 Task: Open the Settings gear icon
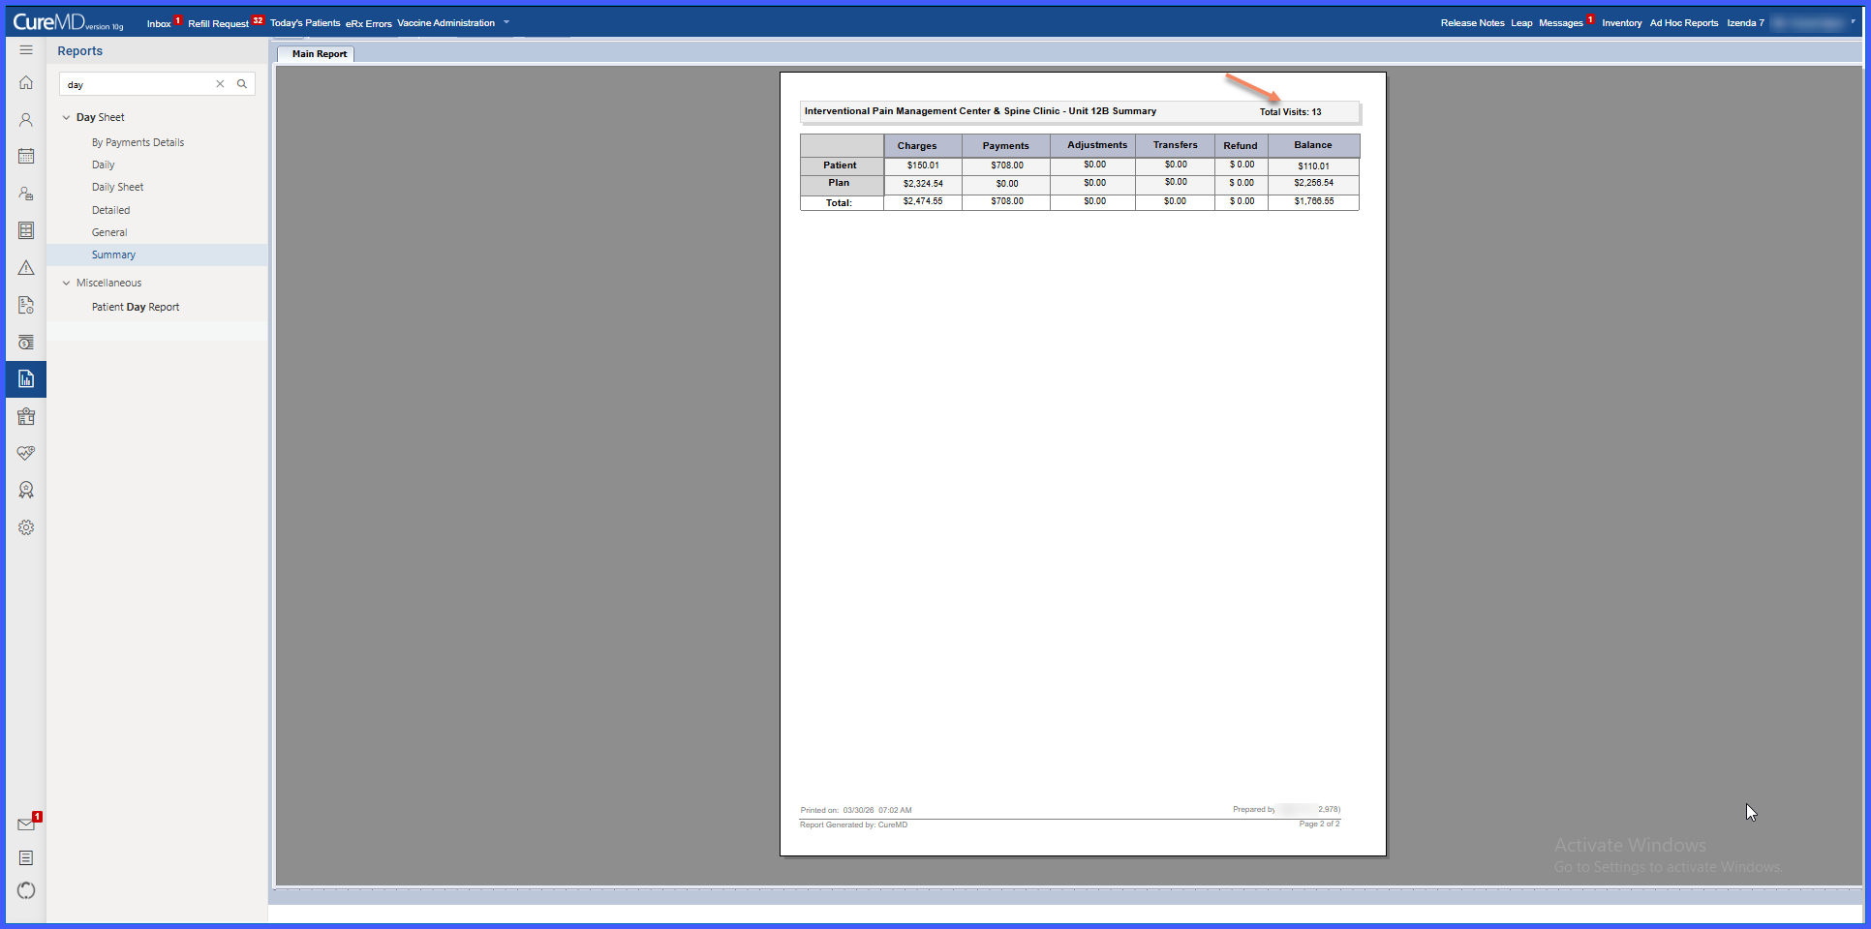26,527
